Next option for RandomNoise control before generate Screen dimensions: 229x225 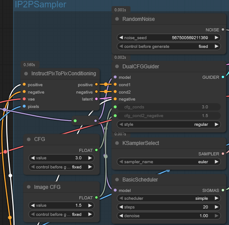216,47
